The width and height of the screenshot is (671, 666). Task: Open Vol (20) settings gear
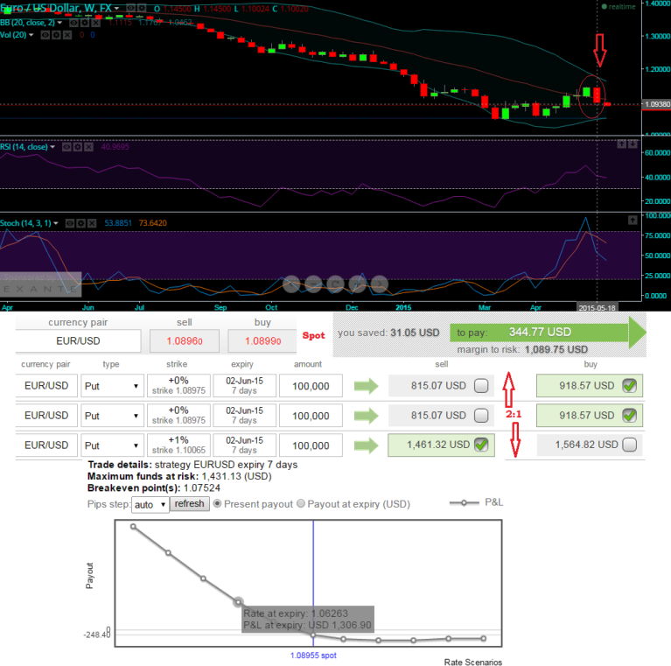click(x=56, y=35)
